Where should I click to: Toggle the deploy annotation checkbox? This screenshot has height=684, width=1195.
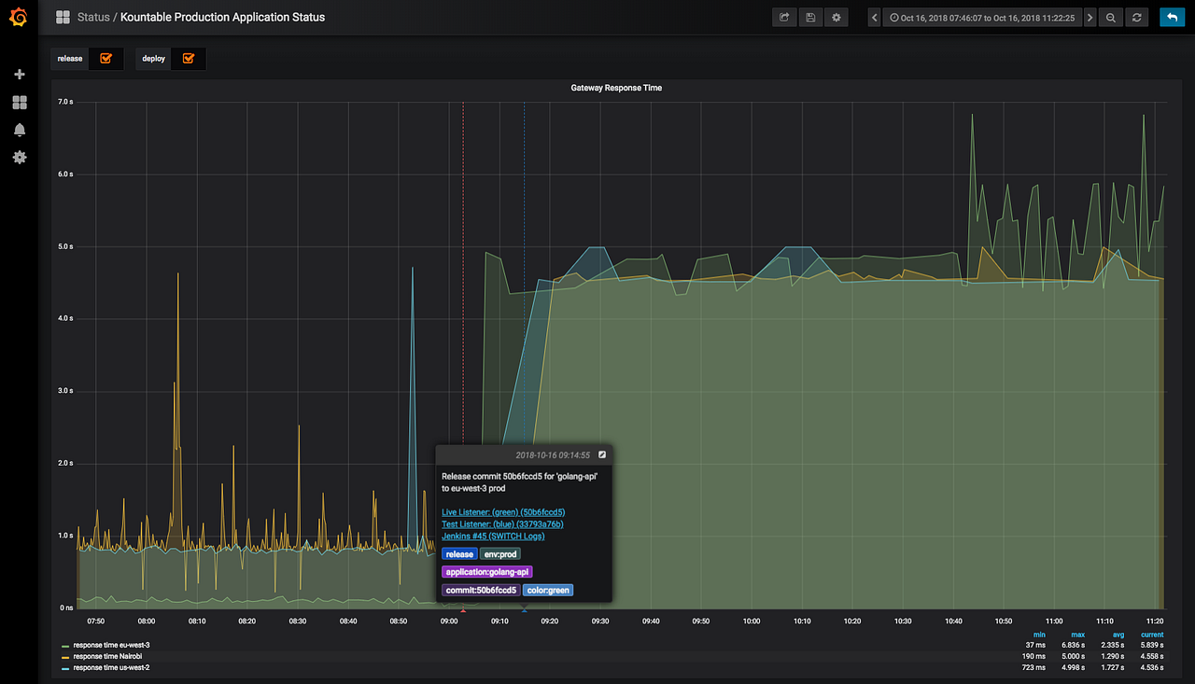[189, 59]
